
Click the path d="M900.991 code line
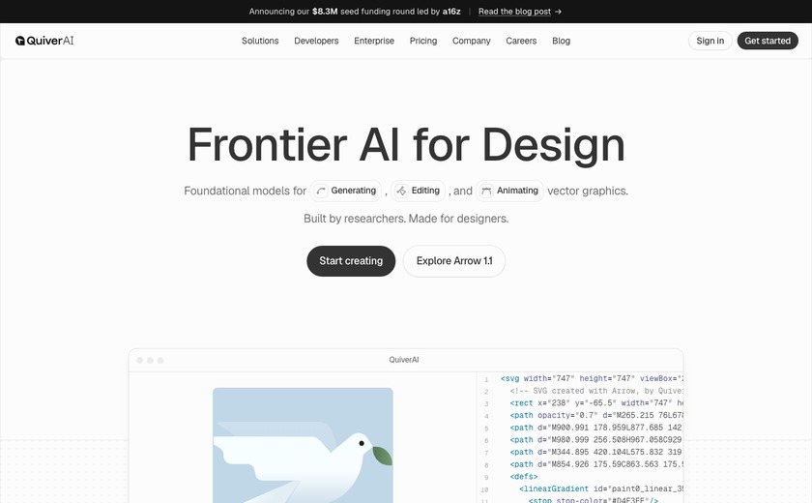(x=596, y=428)
